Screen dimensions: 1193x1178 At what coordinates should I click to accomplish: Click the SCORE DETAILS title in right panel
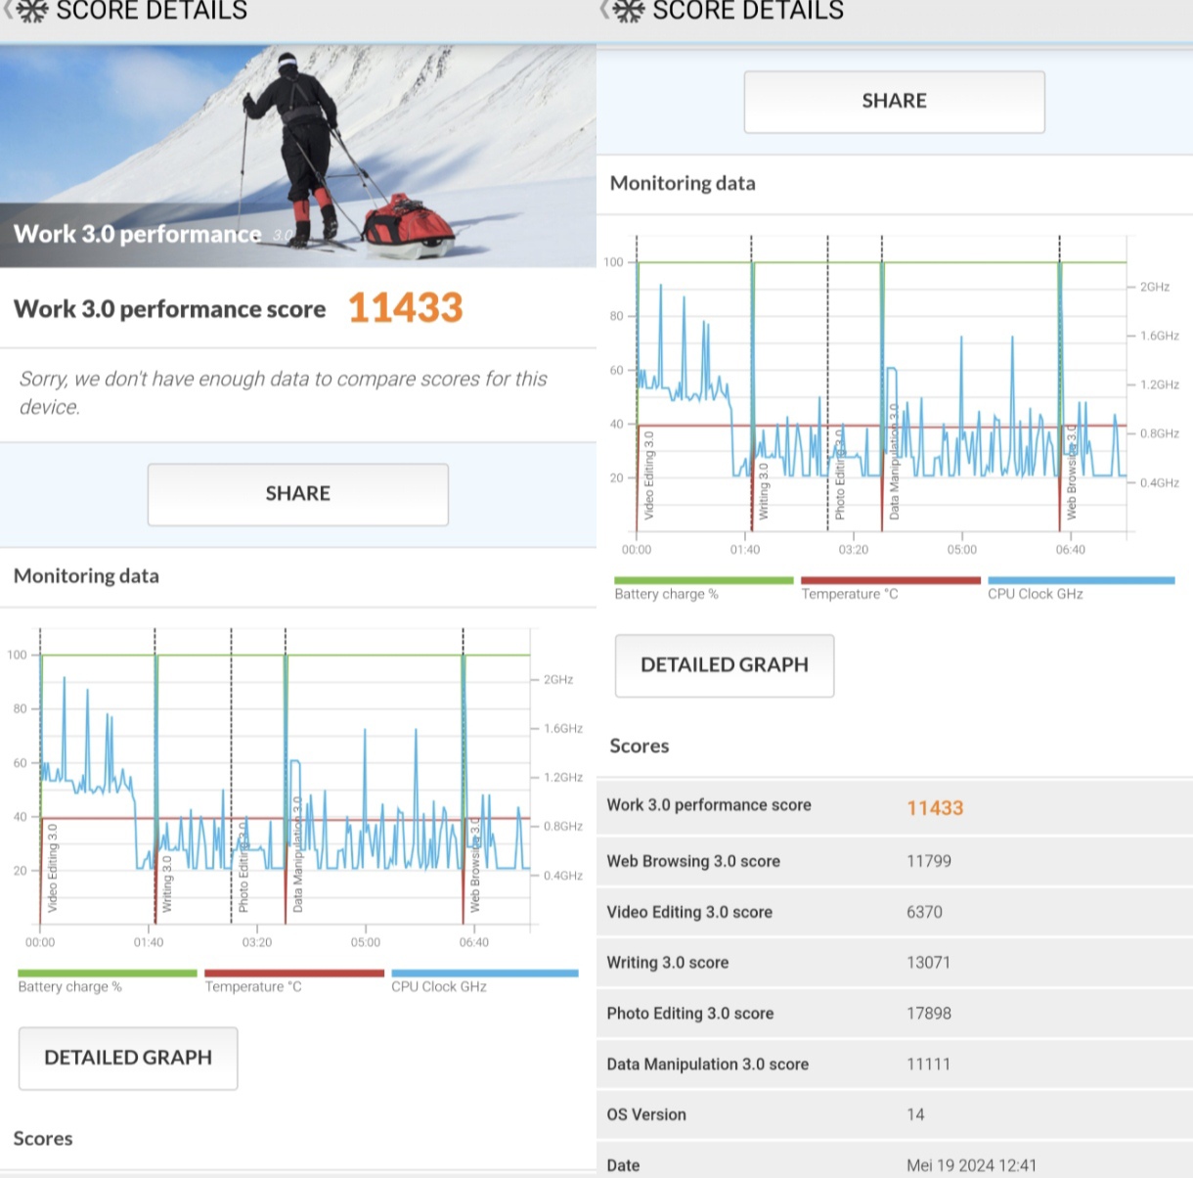coord(748,11)
